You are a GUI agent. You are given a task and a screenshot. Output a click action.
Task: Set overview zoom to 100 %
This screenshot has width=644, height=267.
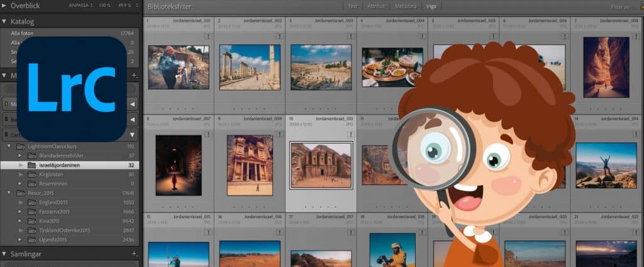pyautogui.click(x=104, y=6)
